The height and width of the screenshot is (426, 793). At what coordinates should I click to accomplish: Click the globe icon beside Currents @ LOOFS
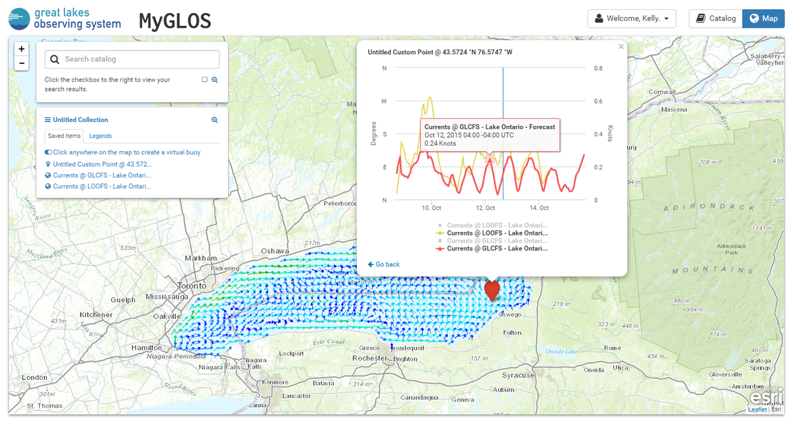(x=48, y=187)
